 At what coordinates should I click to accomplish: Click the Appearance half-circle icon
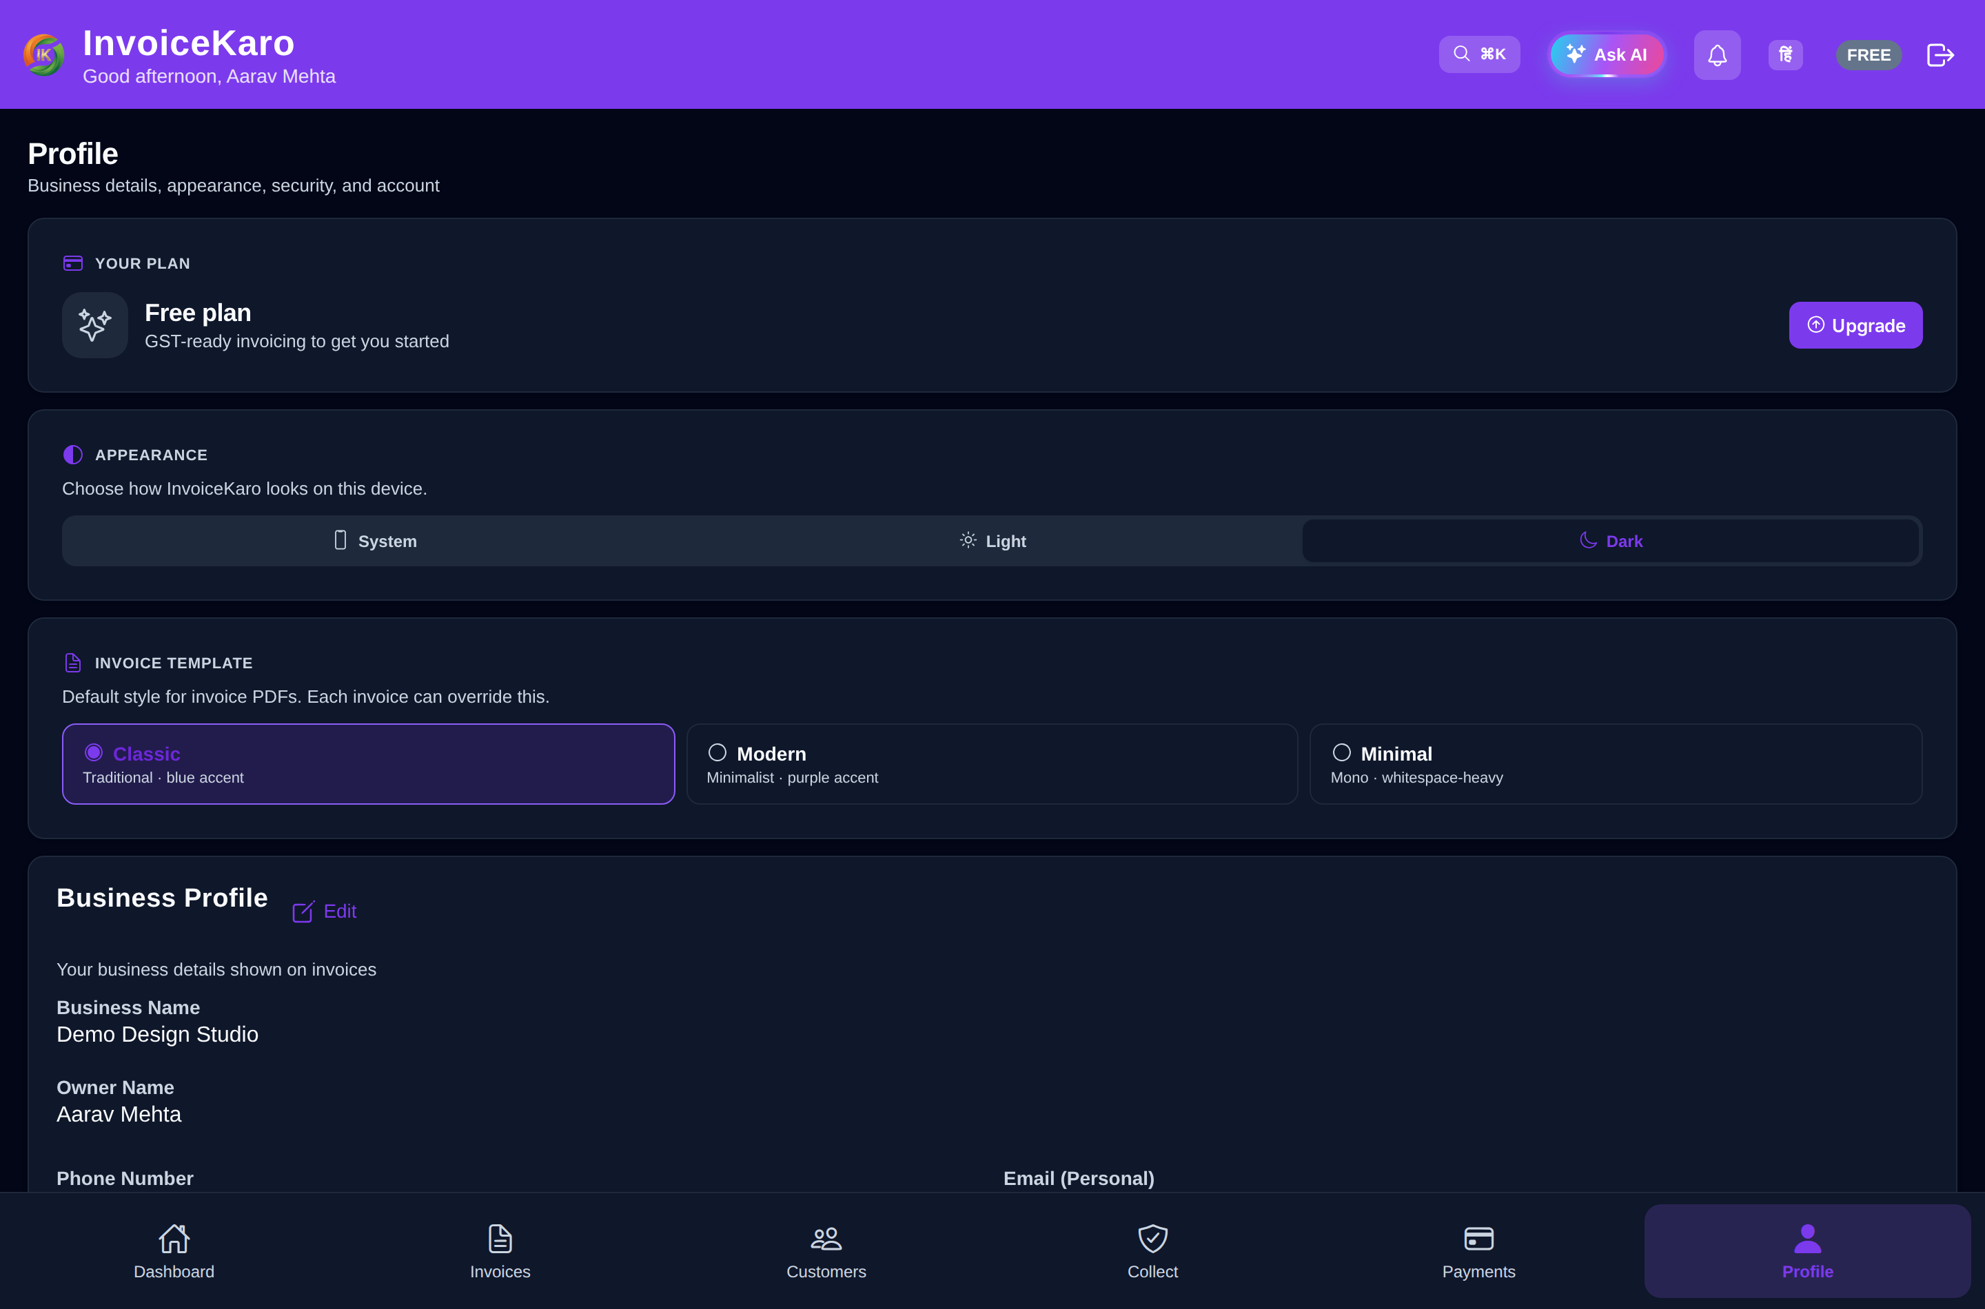(x=72, y=455)
